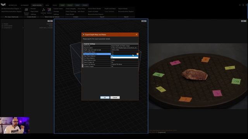248x139 pixels.
Task: Click the Normal Detail reconstruction icon
Action: (26, 10)
